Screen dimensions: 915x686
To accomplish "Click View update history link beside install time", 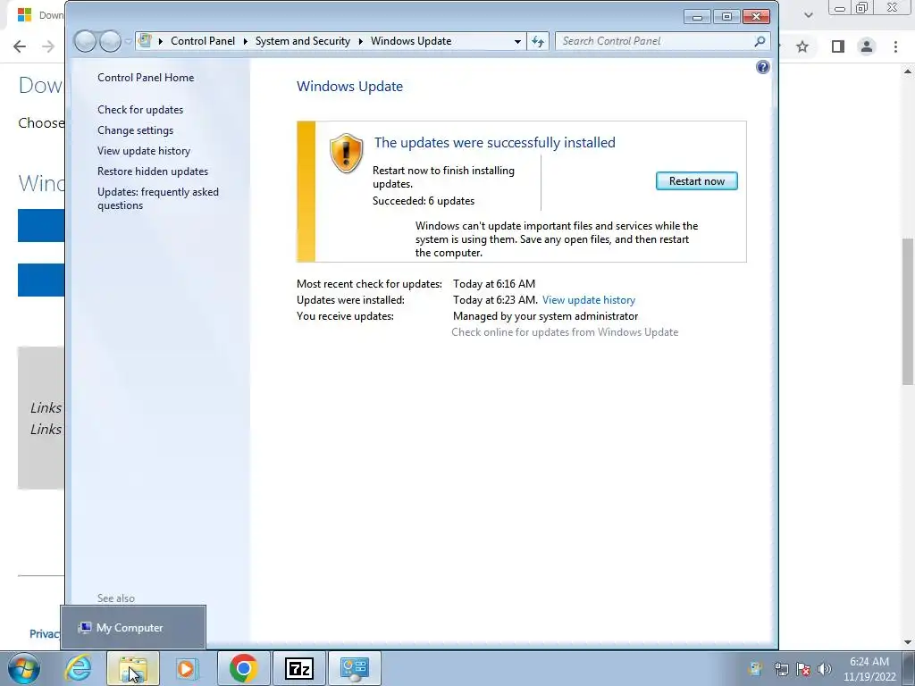I will [x=588, y=300].
